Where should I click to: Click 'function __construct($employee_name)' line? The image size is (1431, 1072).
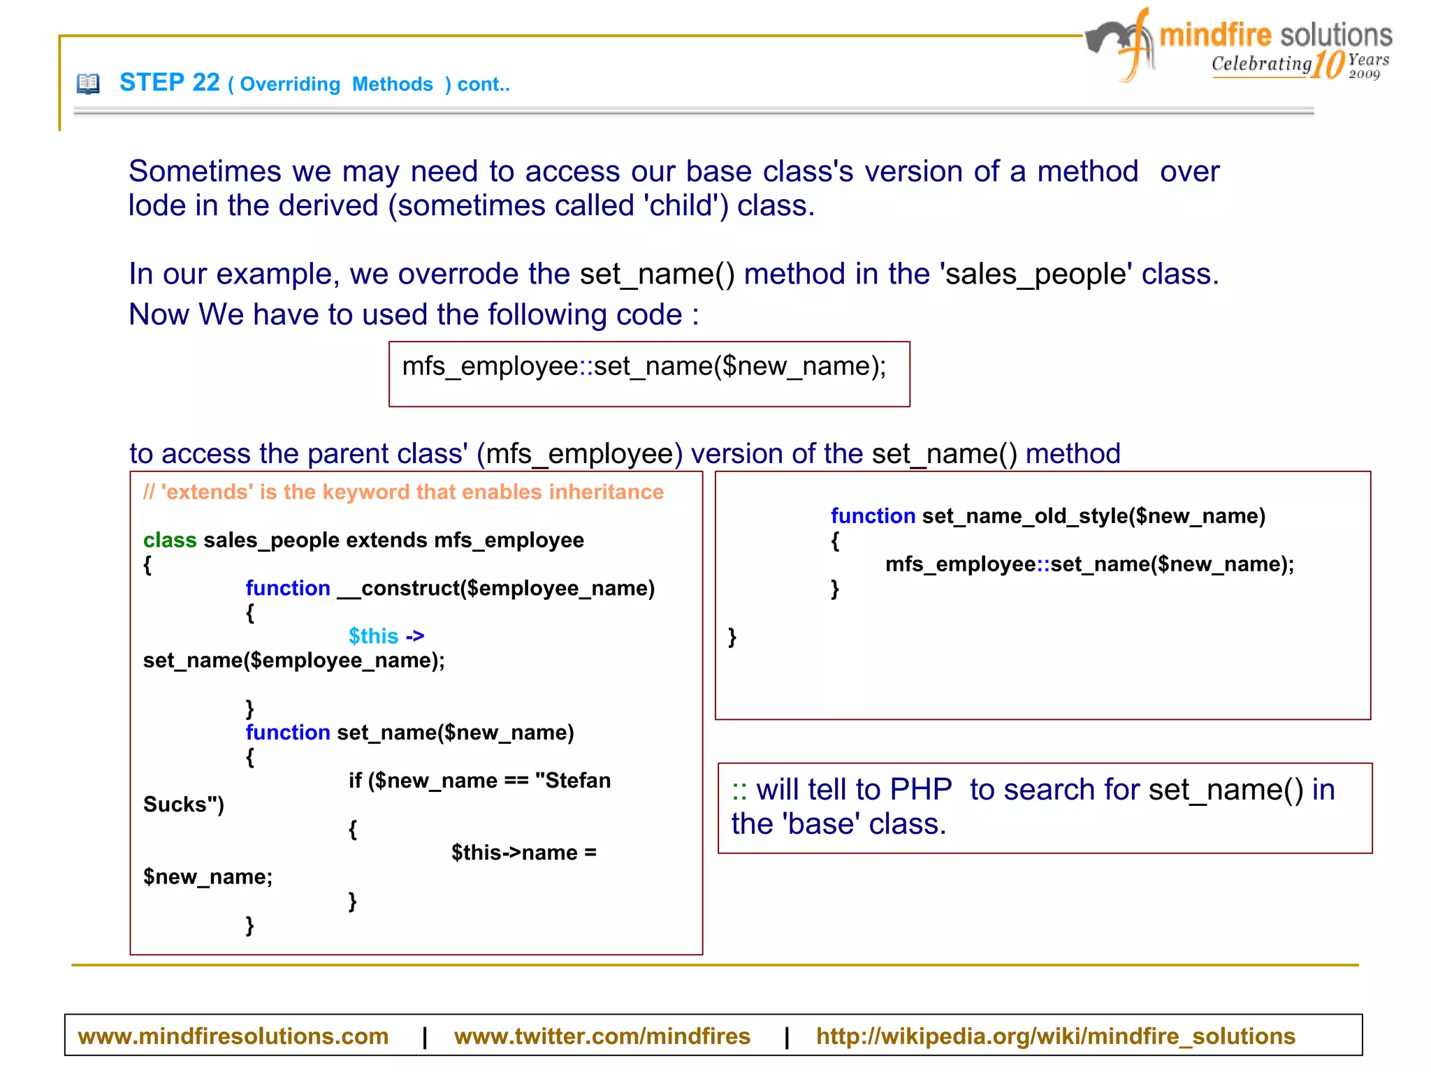click(450, 588)
